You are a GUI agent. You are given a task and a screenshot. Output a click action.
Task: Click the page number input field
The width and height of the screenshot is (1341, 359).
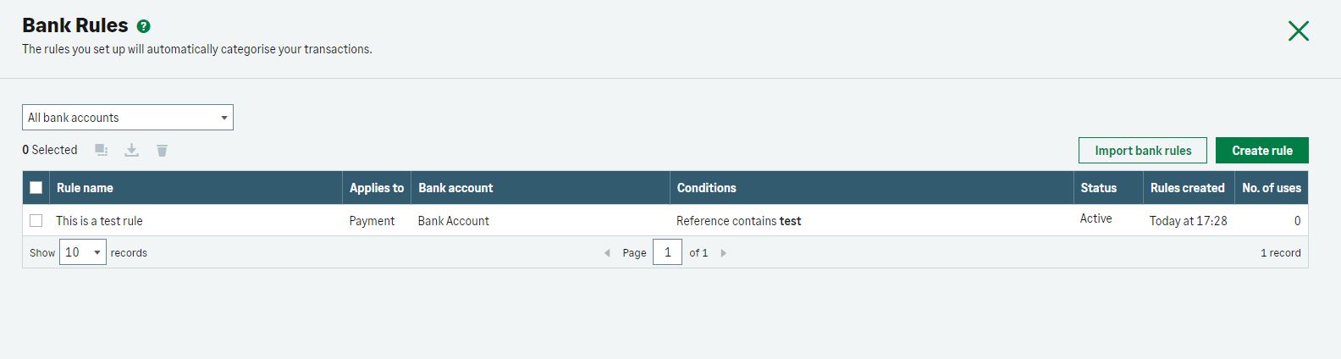click(x=667, y=252)
